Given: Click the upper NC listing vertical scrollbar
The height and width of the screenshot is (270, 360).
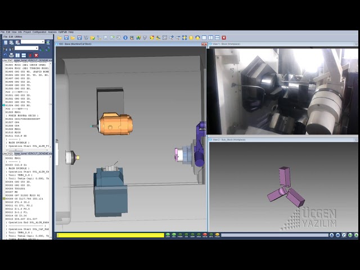Looking at the screenshot, I should pyautogui.click(x=51, y=105).
